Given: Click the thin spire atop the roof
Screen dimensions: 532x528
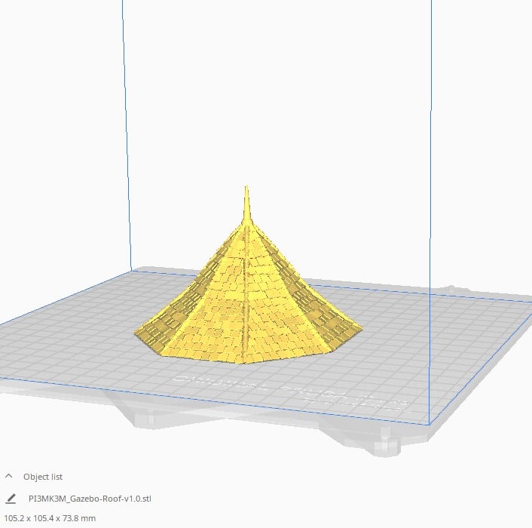Looking at the screenshot, I should pos(246,202).
